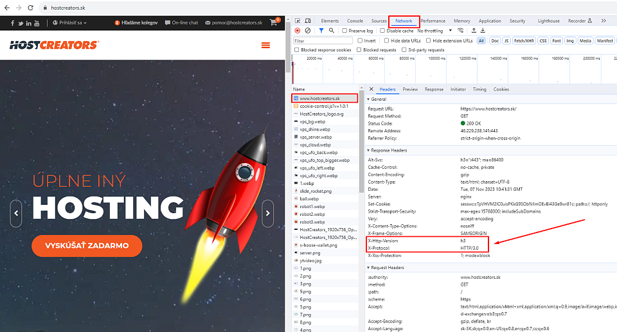Select the Network tab
The width and height of the screenshot is (617, 332).
404,21
